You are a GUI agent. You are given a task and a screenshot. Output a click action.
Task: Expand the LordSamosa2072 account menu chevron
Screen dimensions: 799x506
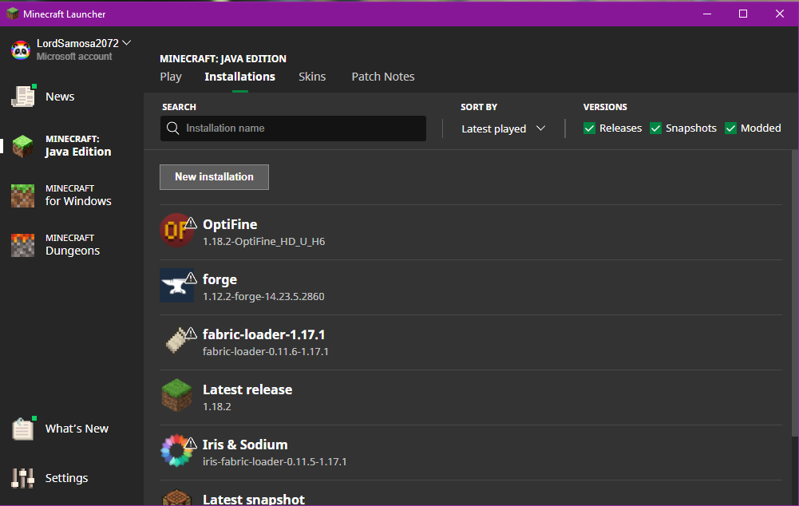pos(126,43)
